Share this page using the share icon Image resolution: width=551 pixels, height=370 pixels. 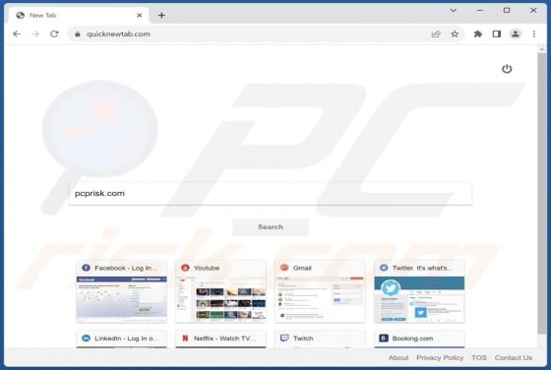[436, 34]
